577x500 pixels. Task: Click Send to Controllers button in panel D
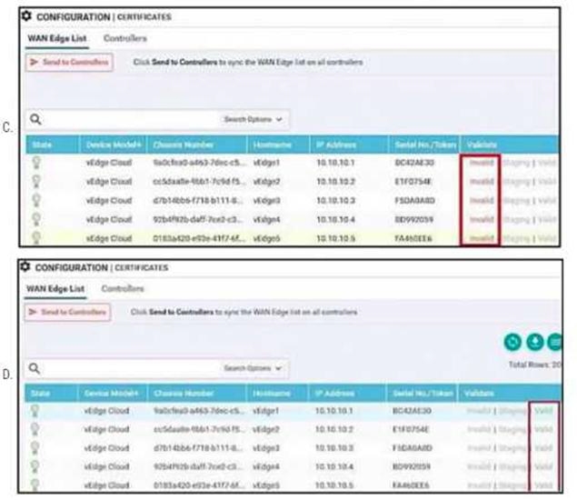[68, 312]
